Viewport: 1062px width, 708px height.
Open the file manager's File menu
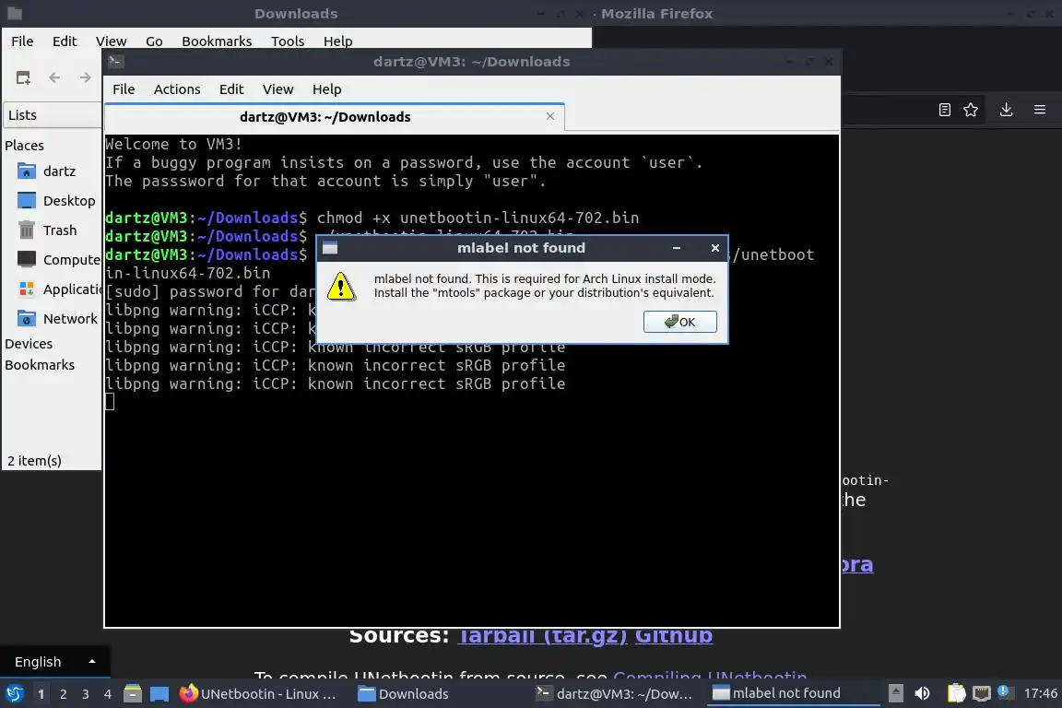(x=22, y=41)
